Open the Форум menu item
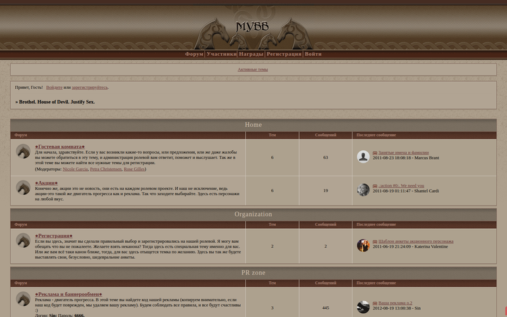507x317 pixels. click(x=194, y=55)
